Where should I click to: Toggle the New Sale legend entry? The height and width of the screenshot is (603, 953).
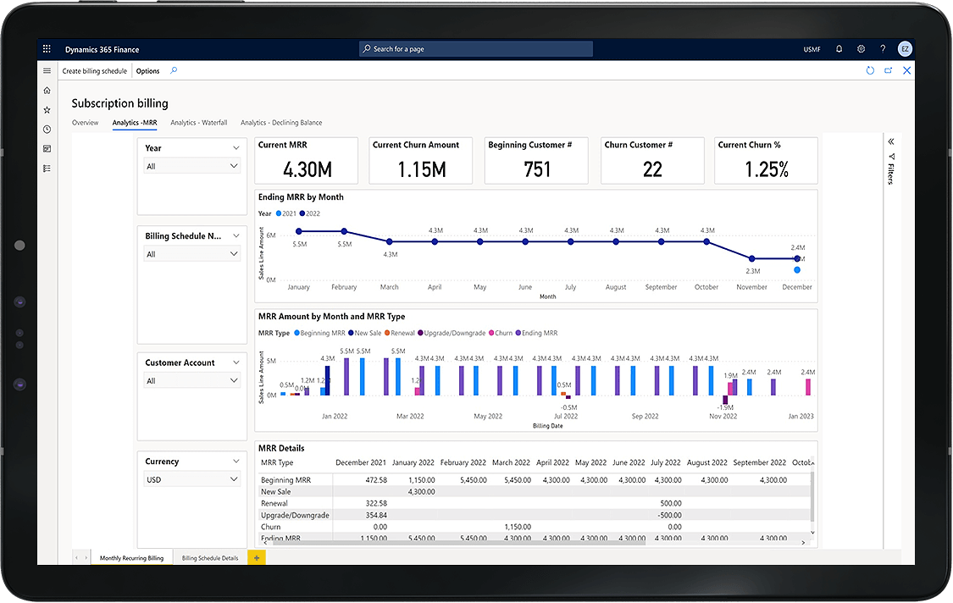click(365, 333)
